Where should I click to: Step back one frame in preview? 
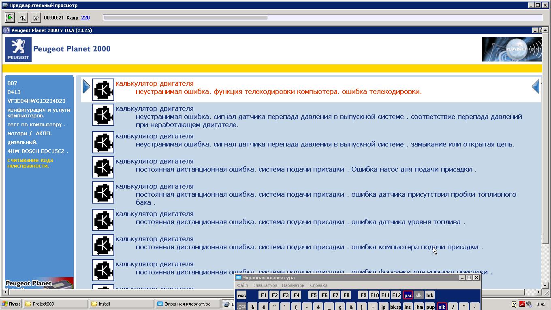click(23, 17)
